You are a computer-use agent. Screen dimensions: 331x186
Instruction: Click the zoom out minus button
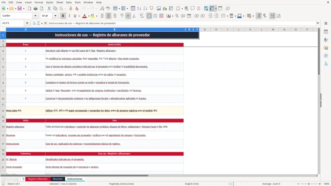click(x=298, y=184)
